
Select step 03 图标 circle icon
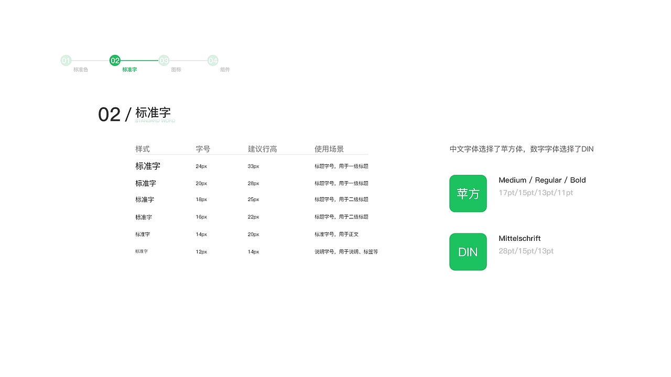coord(164,60)
